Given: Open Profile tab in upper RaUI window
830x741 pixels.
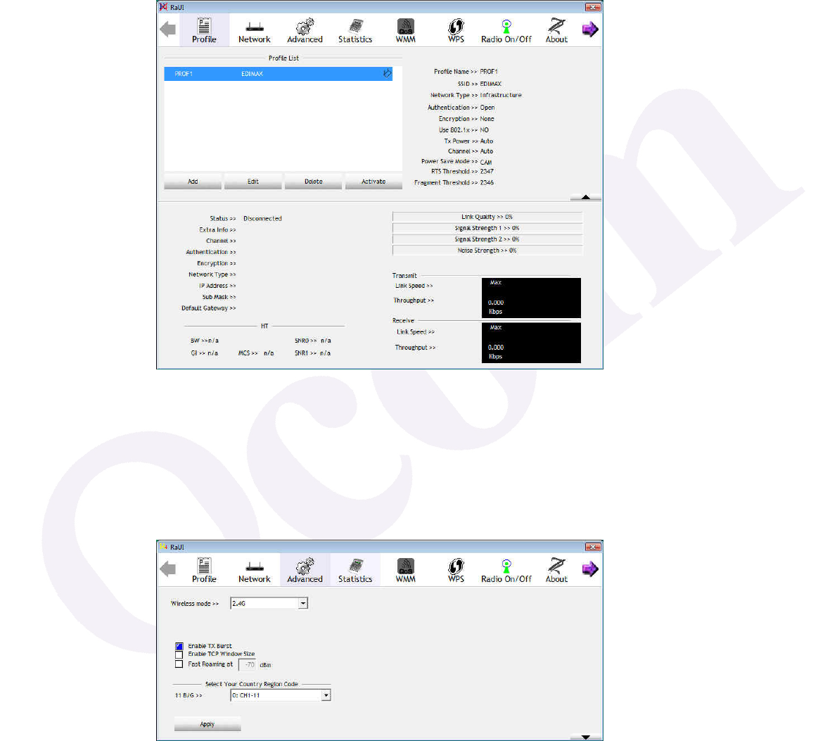Looking at the screenshot, I should (204, 30).
